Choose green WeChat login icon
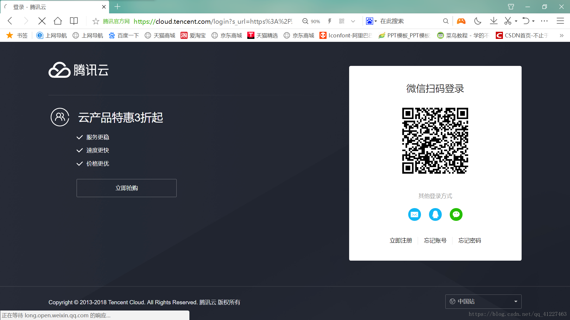Viewport: 570px width, 320px height. pos(456,214)
